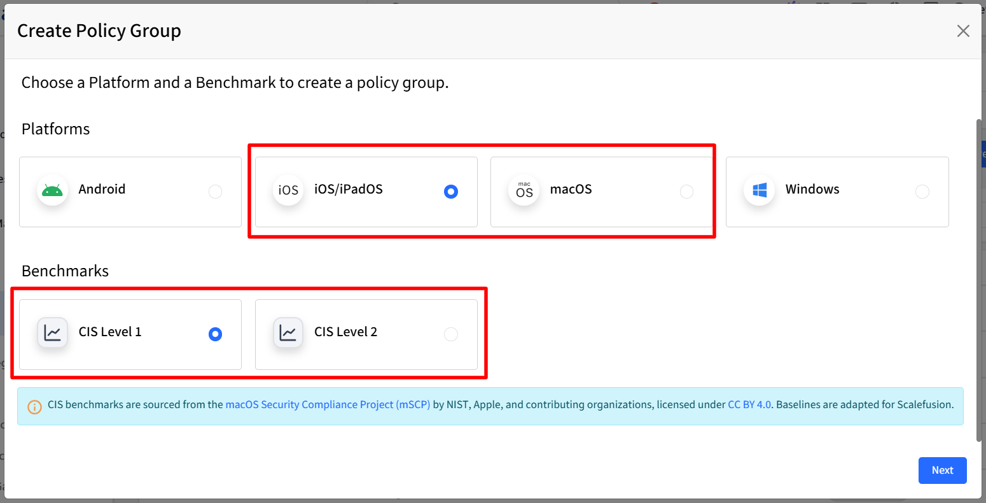This screenshot has width=986, height=503.
Task: Select the iOS/iPadOS radio button
Action: pos(451,192)
